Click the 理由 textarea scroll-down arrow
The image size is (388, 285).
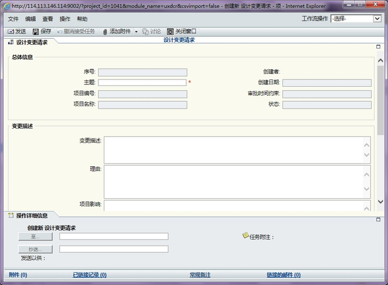point(367,189)
